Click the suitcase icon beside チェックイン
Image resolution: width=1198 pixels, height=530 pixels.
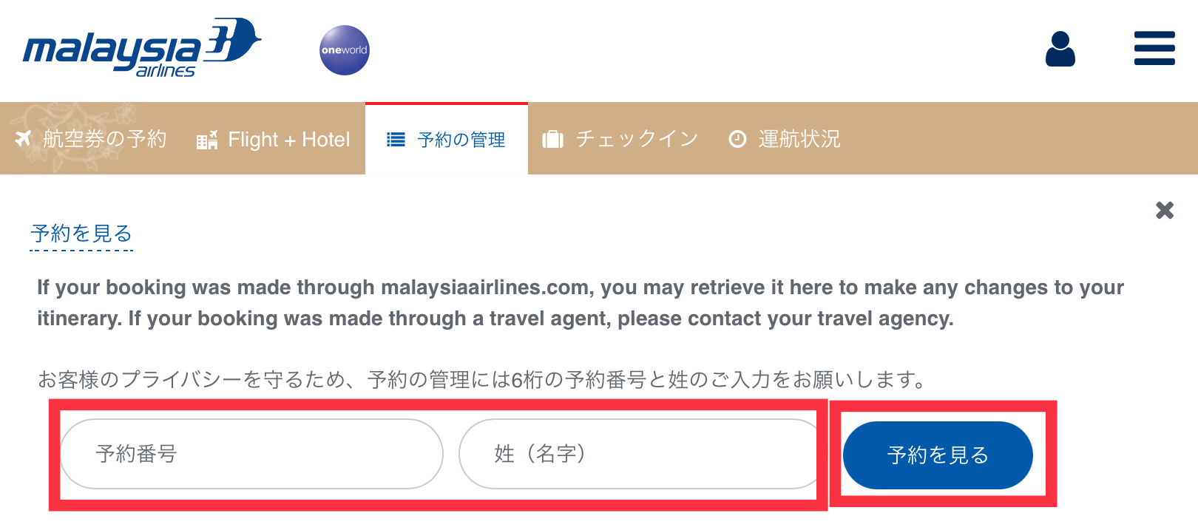(x=553, y=139)
